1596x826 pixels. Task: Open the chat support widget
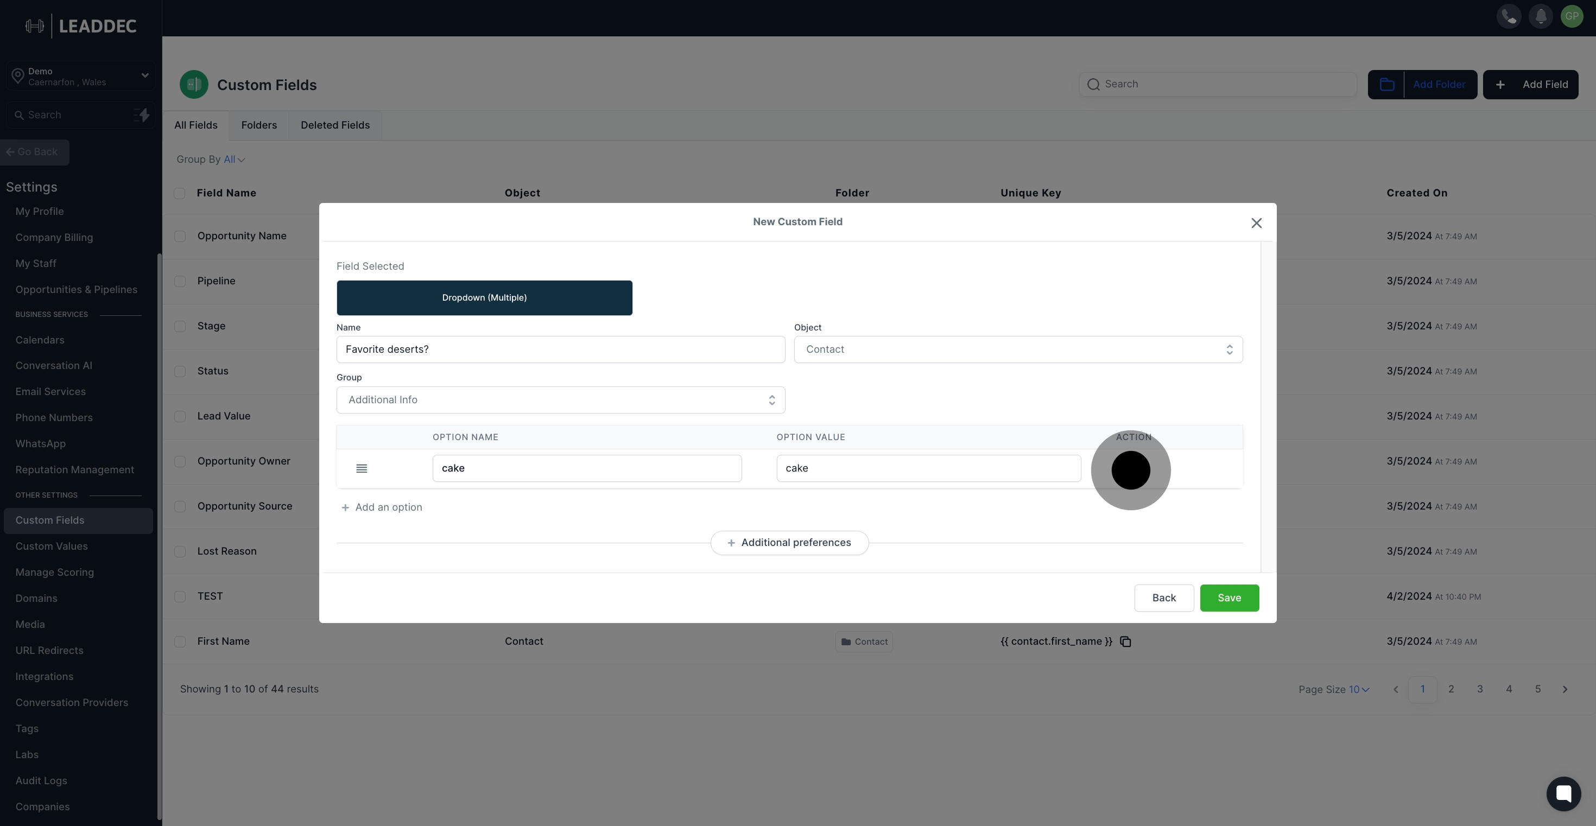click(1563, 793)
